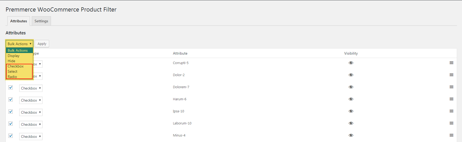This screenshot has width=462, height=142.
Task: Choose Hide from bulk actions list
Action: point(19,61)
